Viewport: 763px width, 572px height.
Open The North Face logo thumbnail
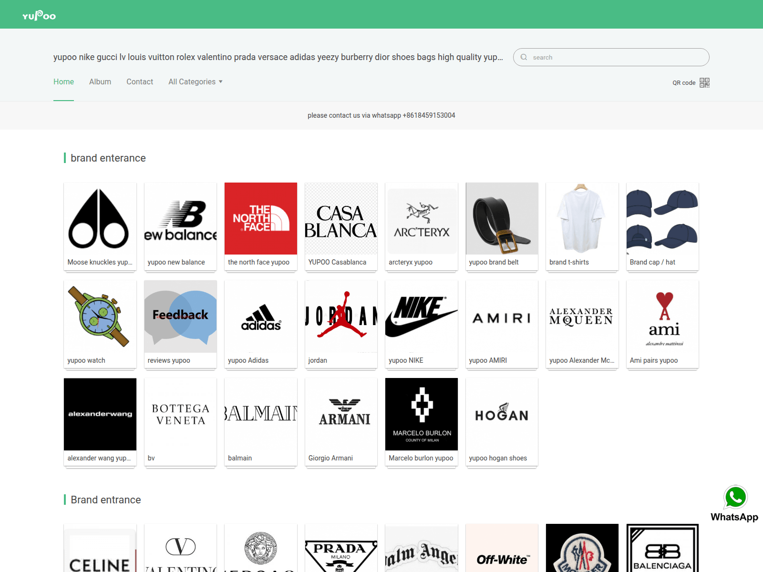(261, 218)
